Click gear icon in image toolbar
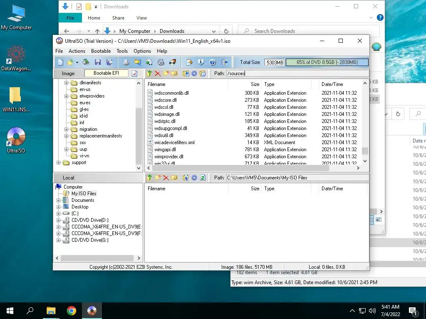The image size is (426, 319). pyautogui.click(x=194, y=73)
